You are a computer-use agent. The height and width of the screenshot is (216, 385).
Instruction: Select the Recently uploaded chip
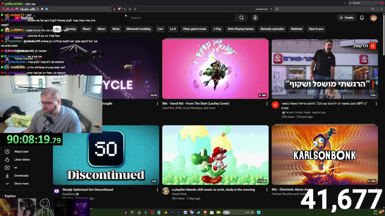pyautogui.click(x=272, y=29)
